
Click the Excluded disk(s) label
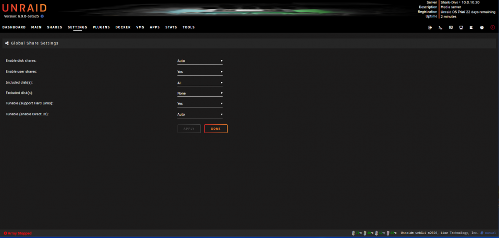tap(19, 93)
